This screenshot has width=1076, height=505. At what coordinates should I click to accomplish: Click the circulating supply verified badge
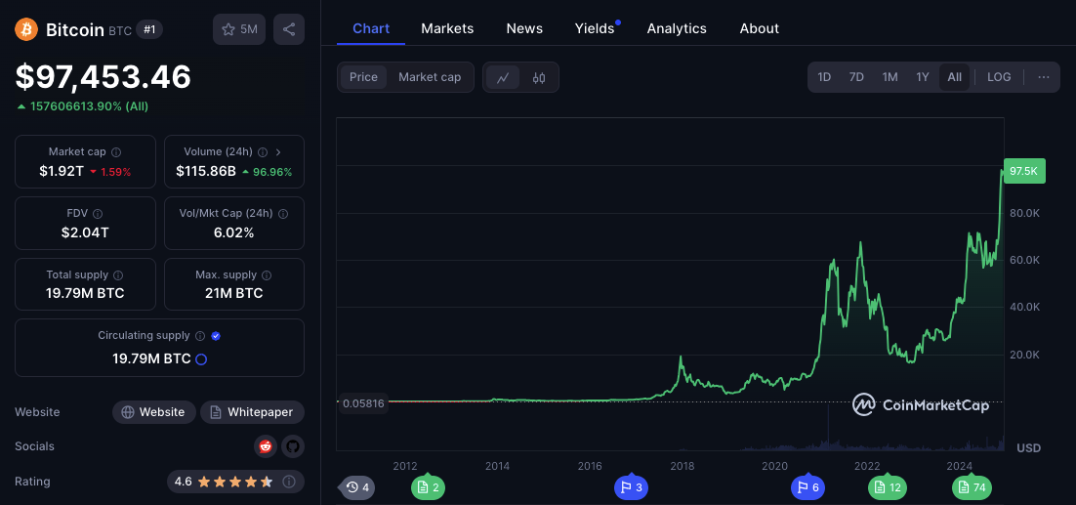[216, 336]
